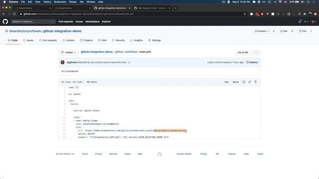
Task: Open the Unwatch dropdown
Action: point(262,31)
